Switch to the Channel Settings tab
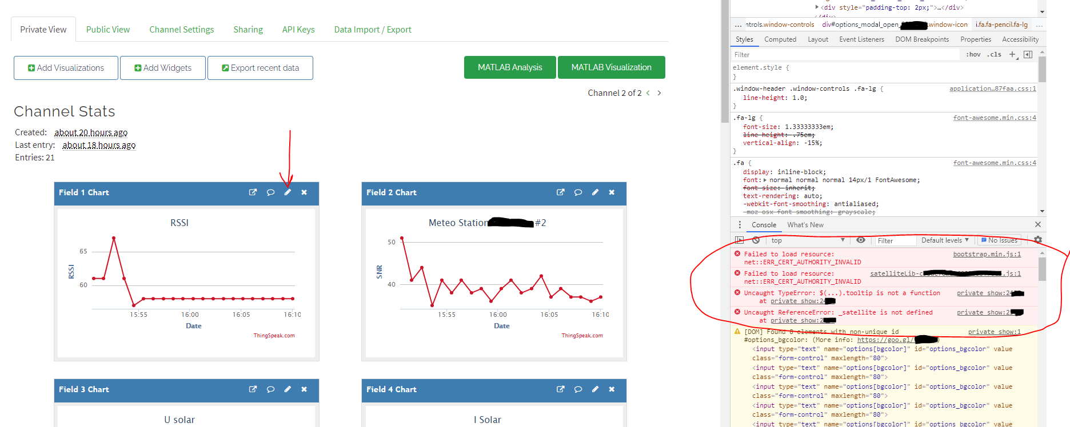The height and width of the screenshot is (427, 1070). coord(181,30)
